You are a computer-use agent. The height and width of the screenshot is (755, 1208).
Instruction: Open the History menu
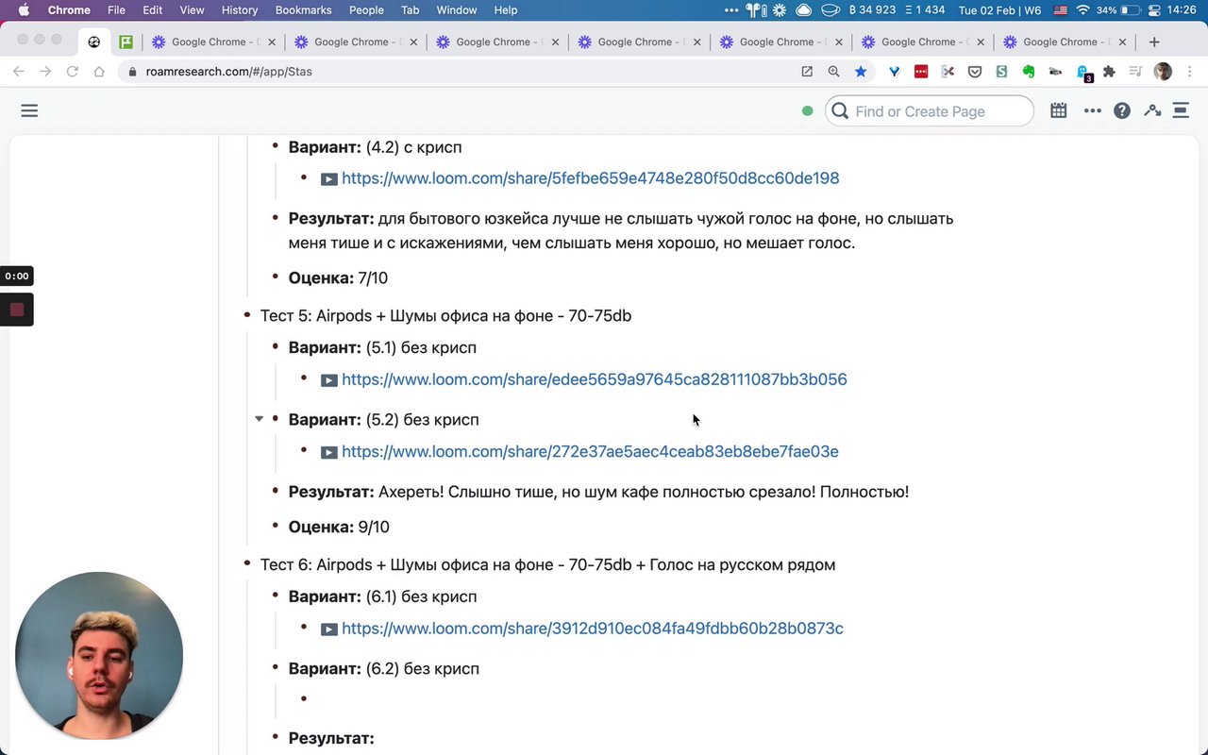point(239,10)
